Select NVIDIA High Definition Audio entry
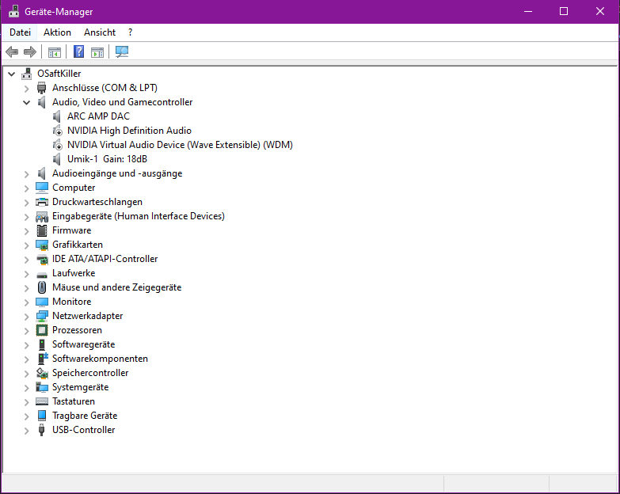The width and height of the screenshot is (620, 494). [x=129, y=131]
